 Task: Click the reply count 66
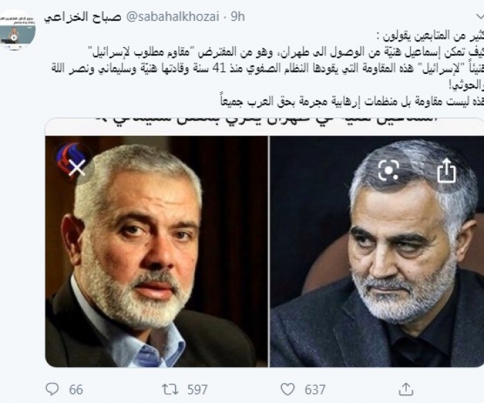(75, 389)
